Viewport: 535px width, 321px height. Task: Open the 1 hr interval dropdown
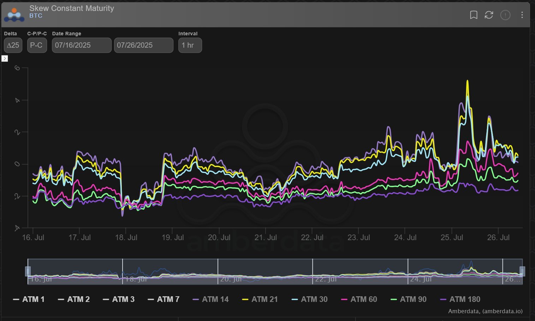[190, 45]
